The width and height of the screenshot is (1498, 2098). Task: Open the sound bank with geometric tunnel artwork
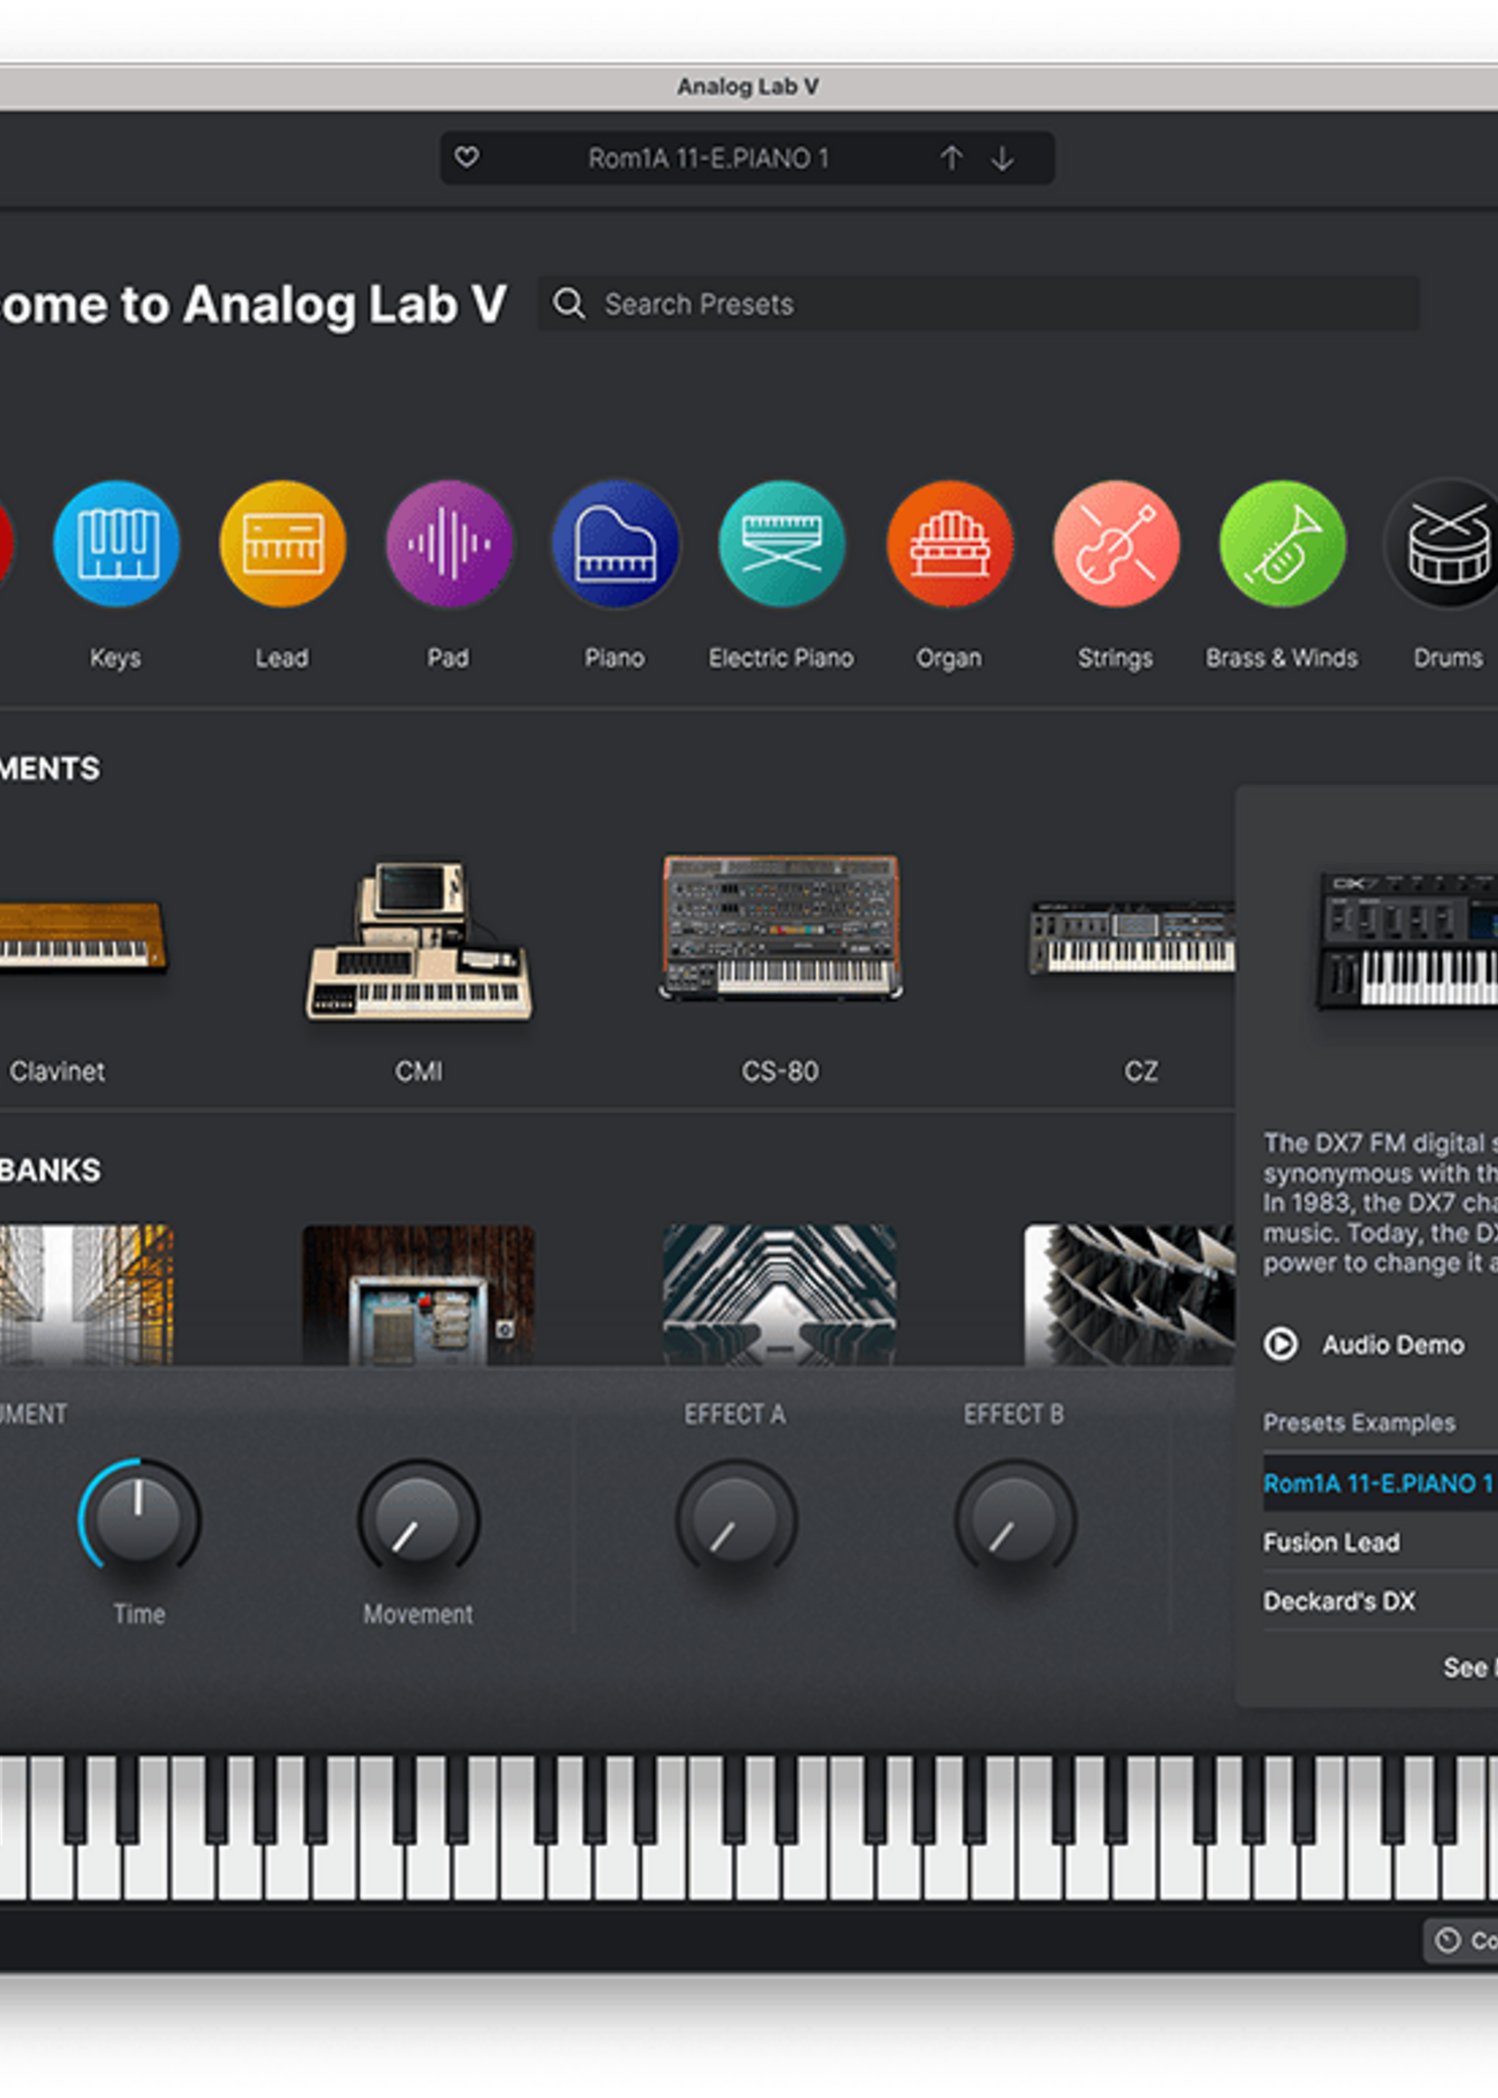pos(780,1294)
